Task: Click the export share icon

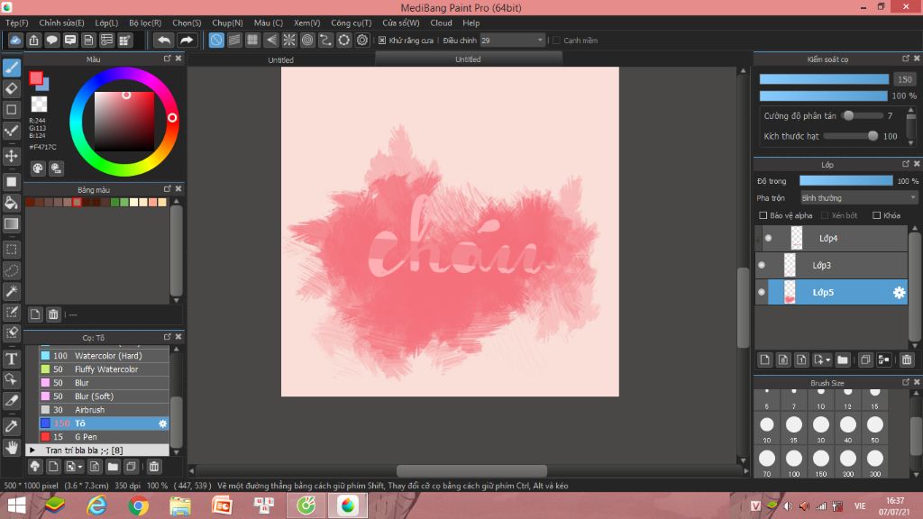Action: click(x=33, y=40)
